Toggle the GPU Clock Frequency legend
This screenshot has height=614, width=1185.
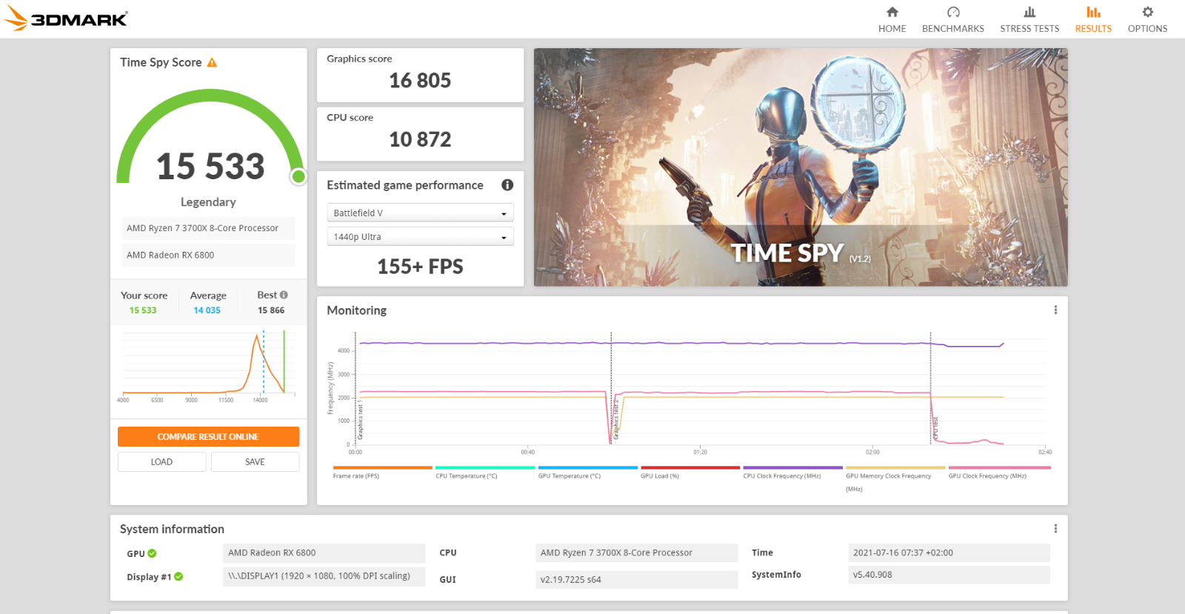point(999,473)
